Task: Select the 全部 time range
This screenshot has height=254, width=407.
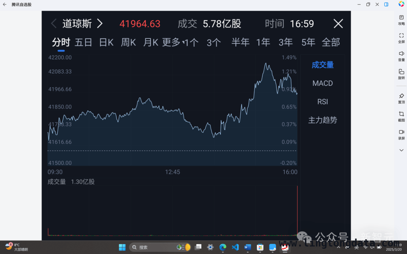Action: click(331, 42)
